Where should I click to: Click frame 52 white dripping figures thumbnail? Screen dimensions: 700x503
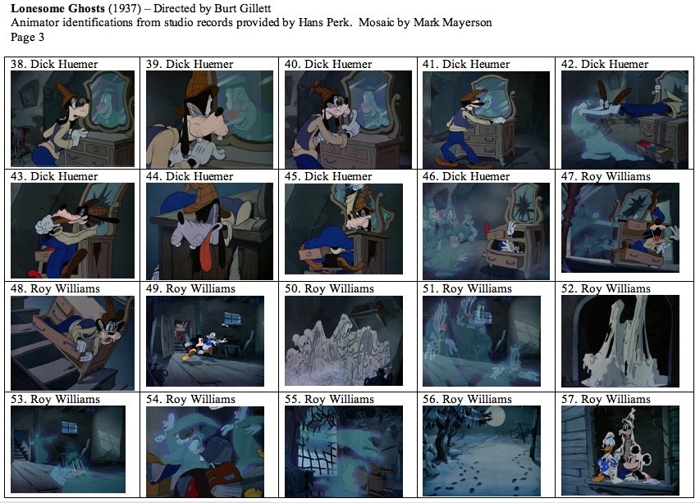pyautogui.click(x=620, y=342)
